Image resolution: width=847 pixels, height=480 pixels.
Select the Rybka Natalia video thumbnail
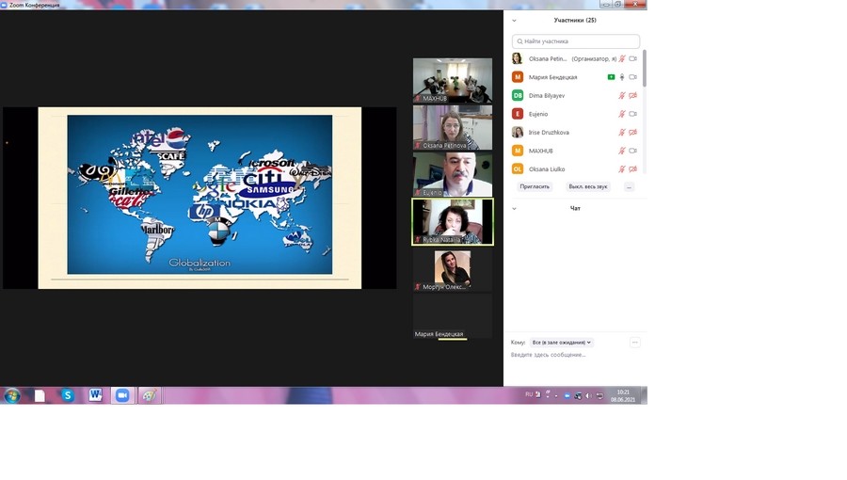pos(453,221)
